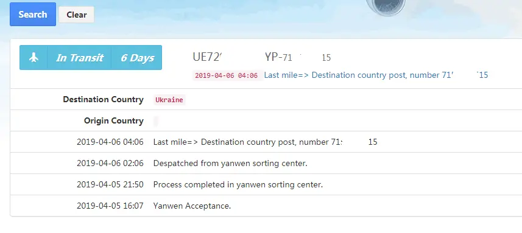The width and height of the screenshot is (522, 233).
Task: Click the 2019-04-05 16:07 timestamp
Action: point(110,206)
